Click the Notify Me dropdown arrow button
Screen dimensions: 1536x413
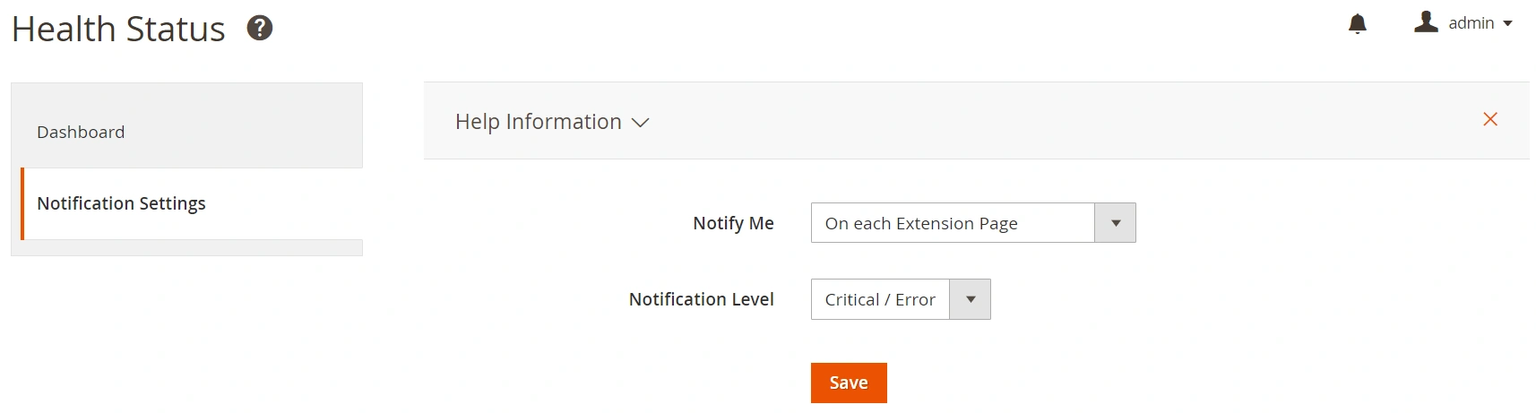pos(1115,223)
